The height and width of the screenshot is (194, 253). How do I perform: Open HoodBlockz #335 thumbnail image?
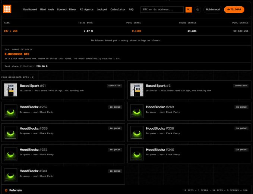point(11,133)
